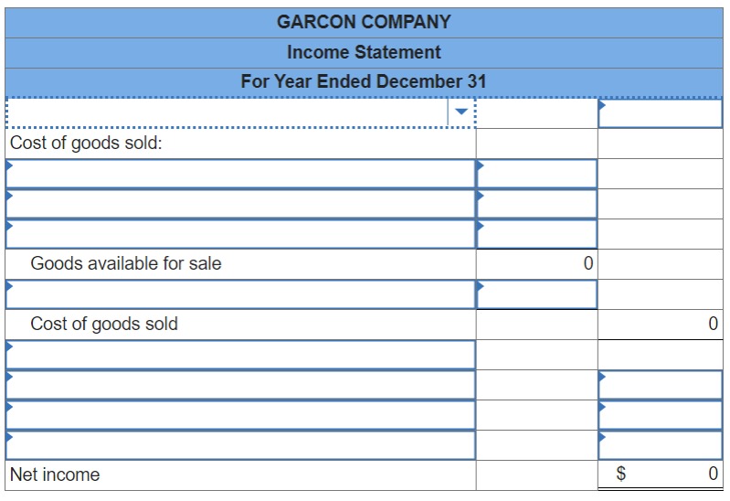Select third label field under Cost of goods sold
The height and width of the screenshot is (501, 730).
click(240, 234)
